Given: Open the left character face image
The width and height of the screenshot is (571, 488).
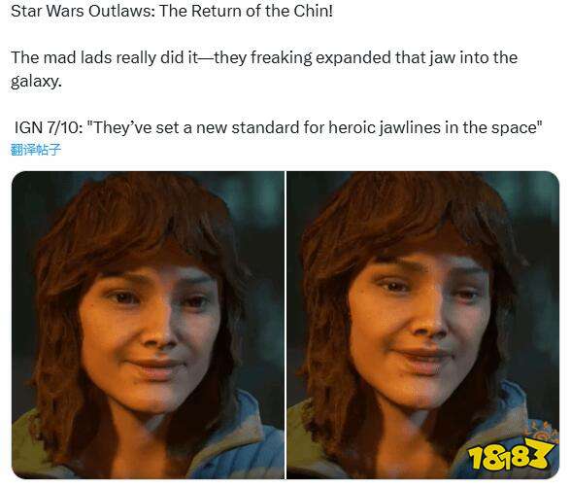Looking at the screenshot, I should 148,325.
